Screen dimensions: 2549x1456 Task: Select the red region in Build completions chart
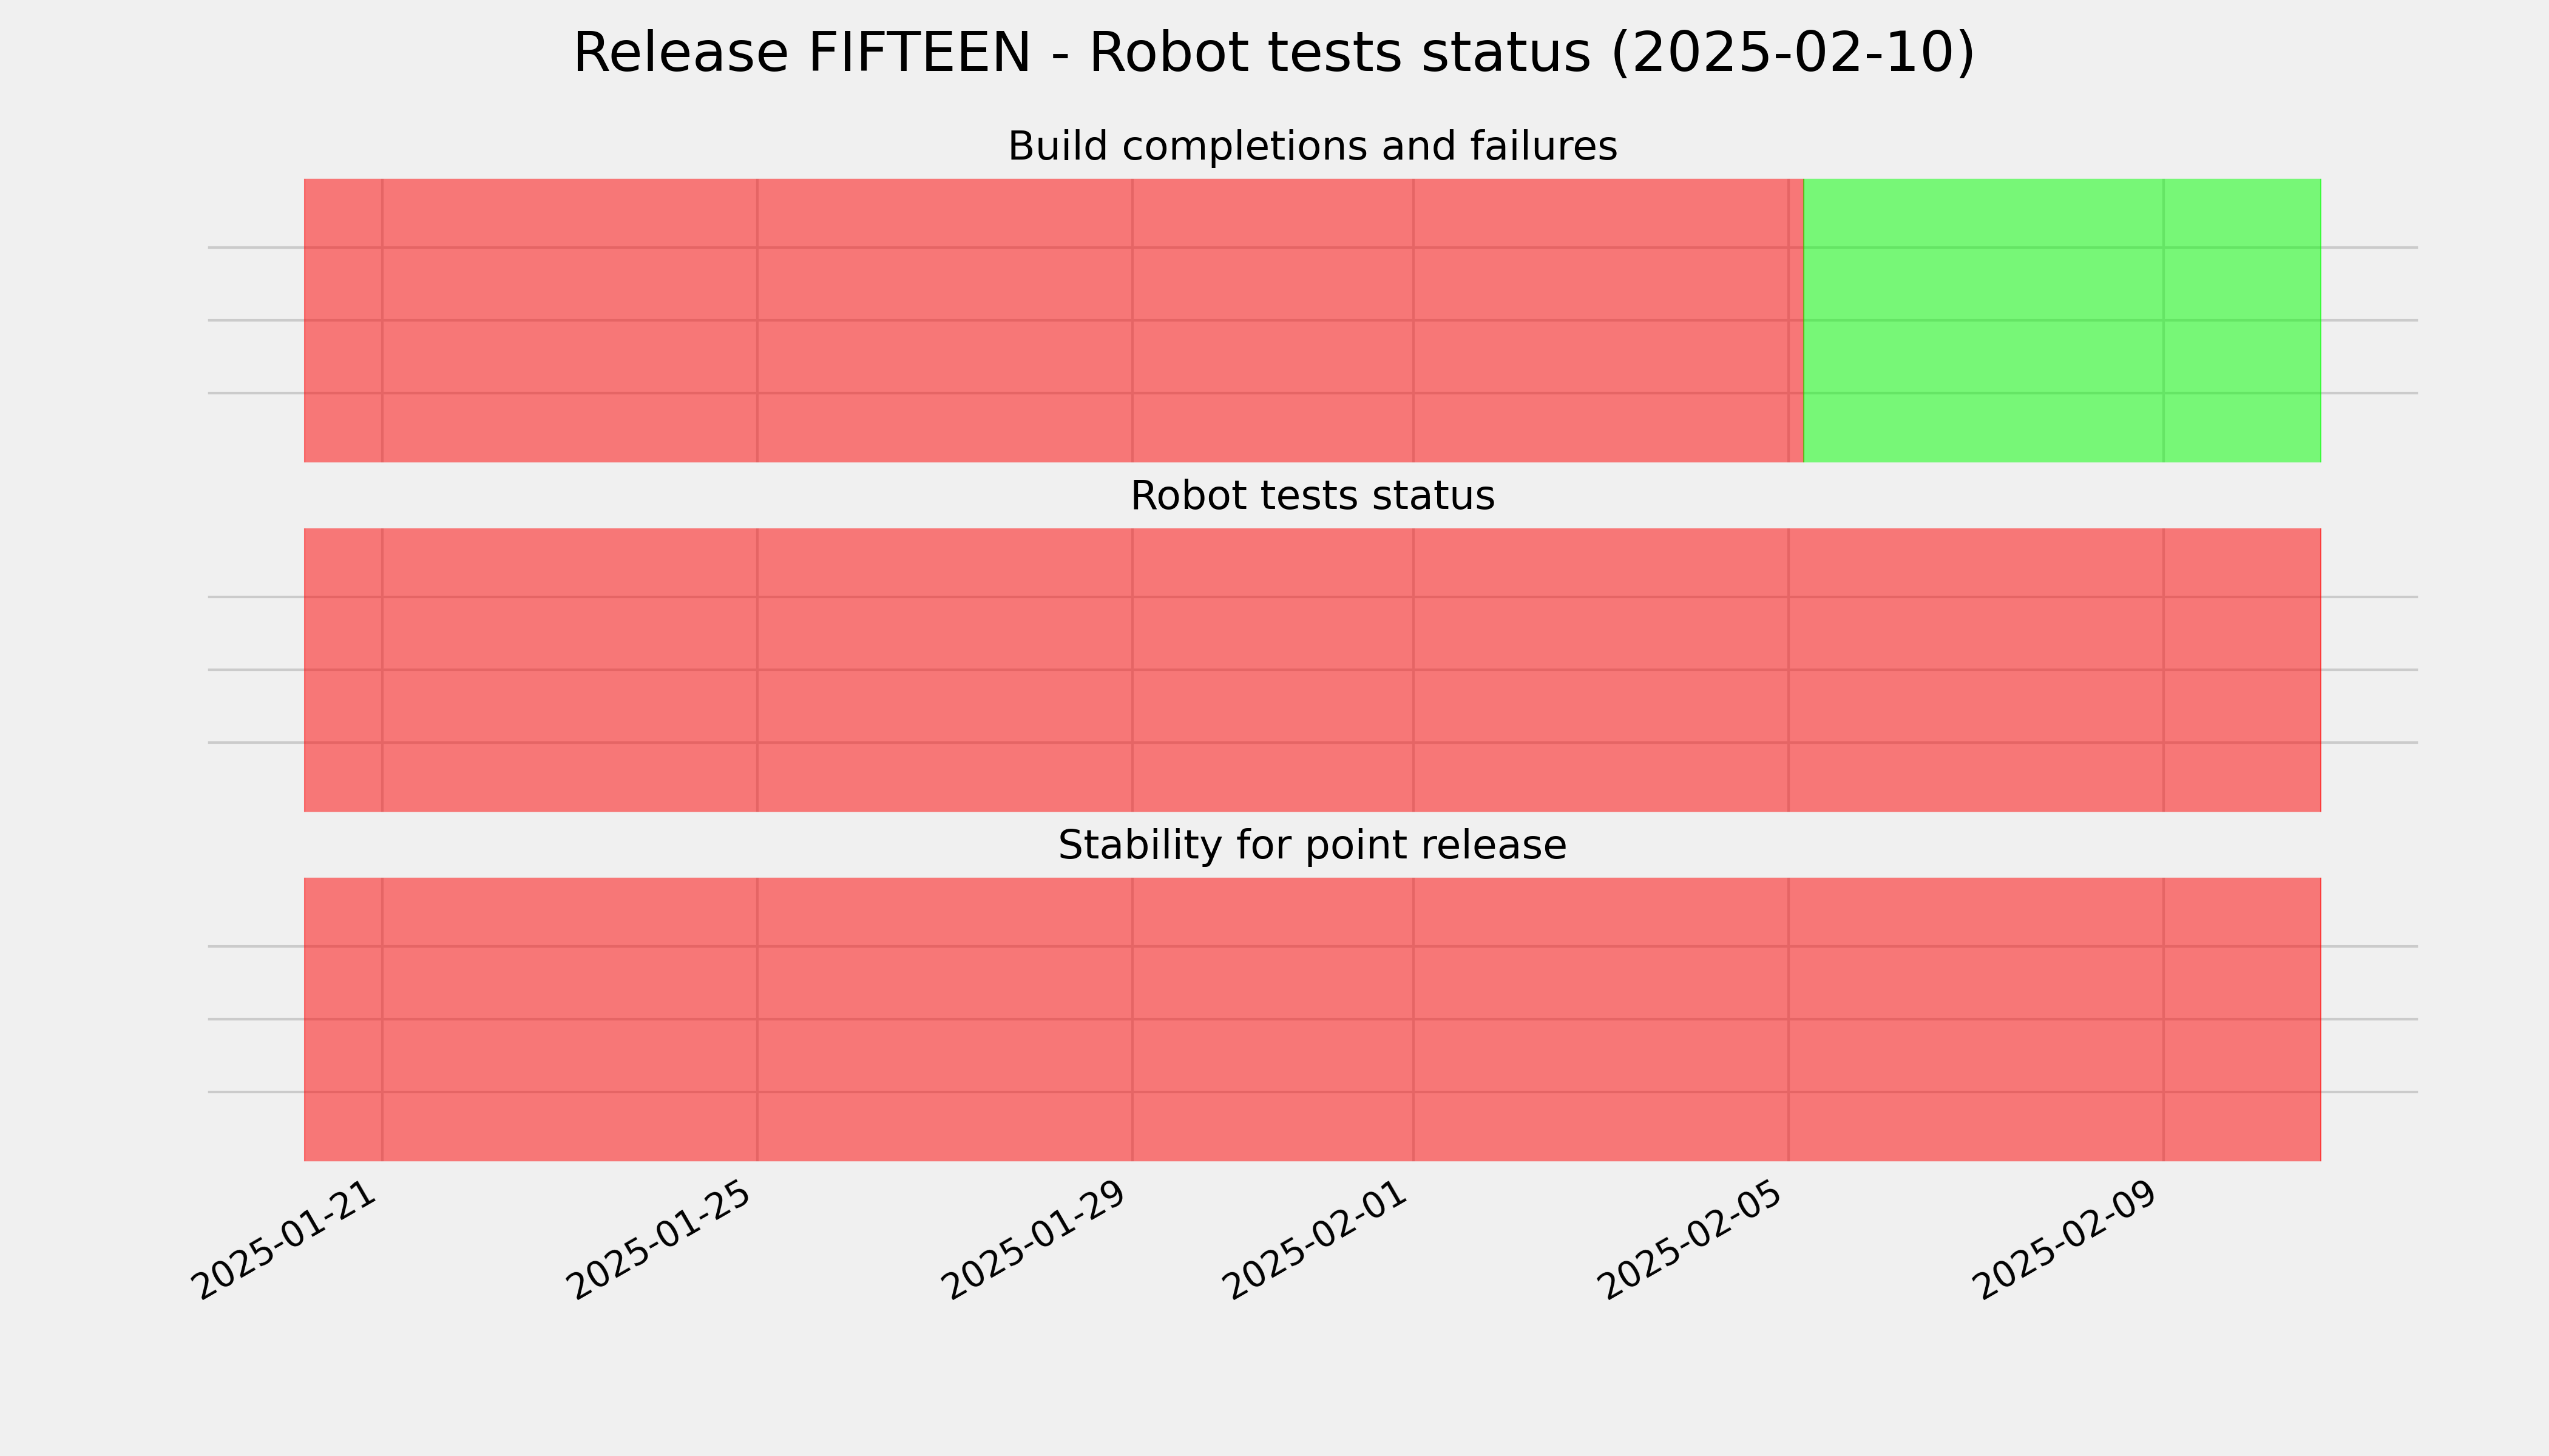(x=1054, y=320)
